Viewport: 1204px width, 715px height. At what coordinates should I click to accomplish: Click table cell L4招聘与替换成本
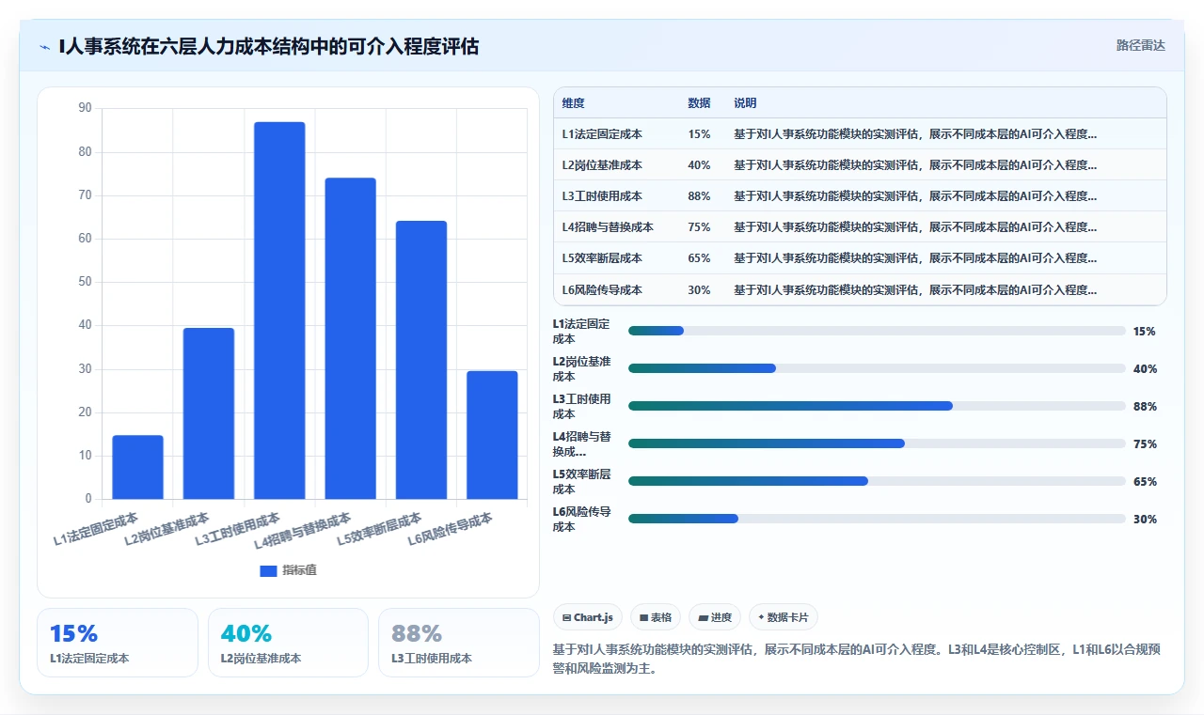(608, 227)
